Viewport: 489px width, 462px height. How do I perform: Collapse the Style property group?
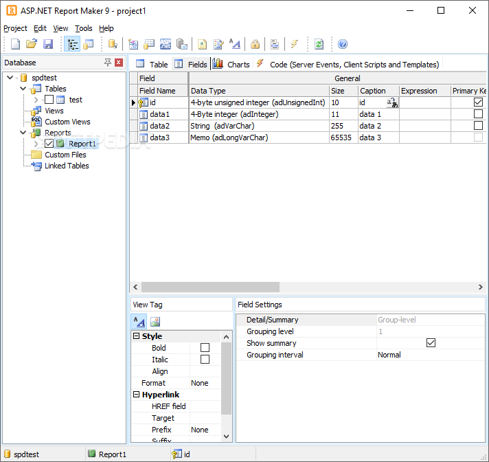pyautogui.click(x=136, y=336)
